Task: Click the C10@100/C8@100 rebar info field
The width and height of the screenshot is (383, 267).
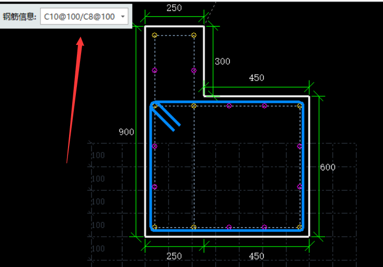Action: coord(80,17)
